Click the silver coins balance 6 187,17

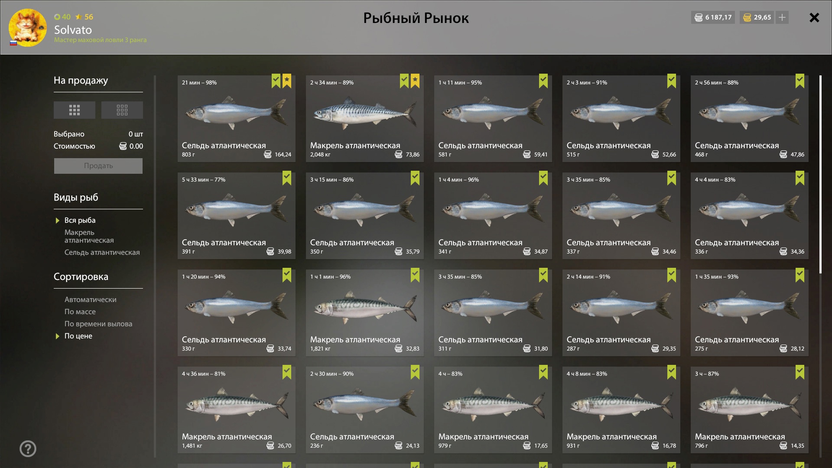point(713,17)
